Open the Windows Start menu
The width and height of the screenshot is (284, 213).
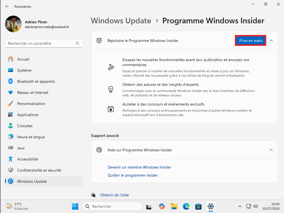coord(75,206)
